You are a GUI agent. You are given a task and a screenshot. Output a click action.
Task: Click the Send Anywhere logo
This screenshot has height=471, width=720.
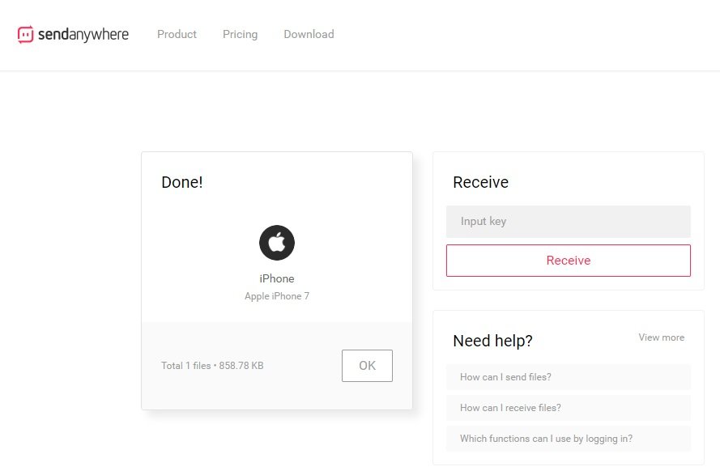coord(73,35)
